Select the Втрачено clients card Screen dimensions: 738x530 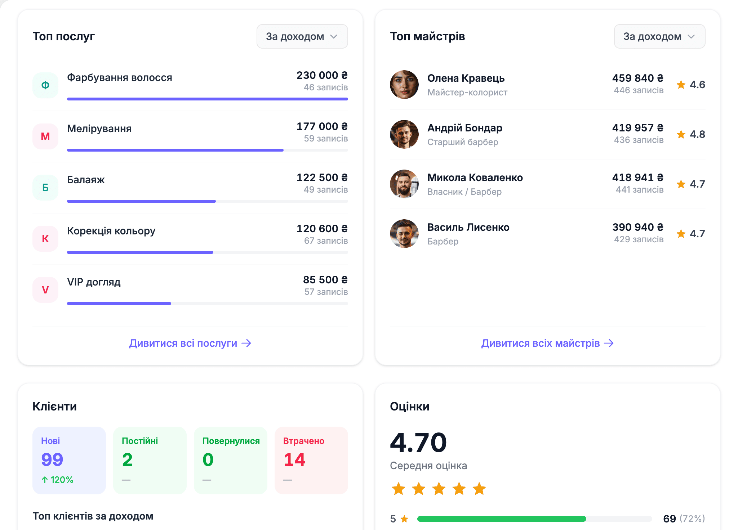tap(311, 461)
